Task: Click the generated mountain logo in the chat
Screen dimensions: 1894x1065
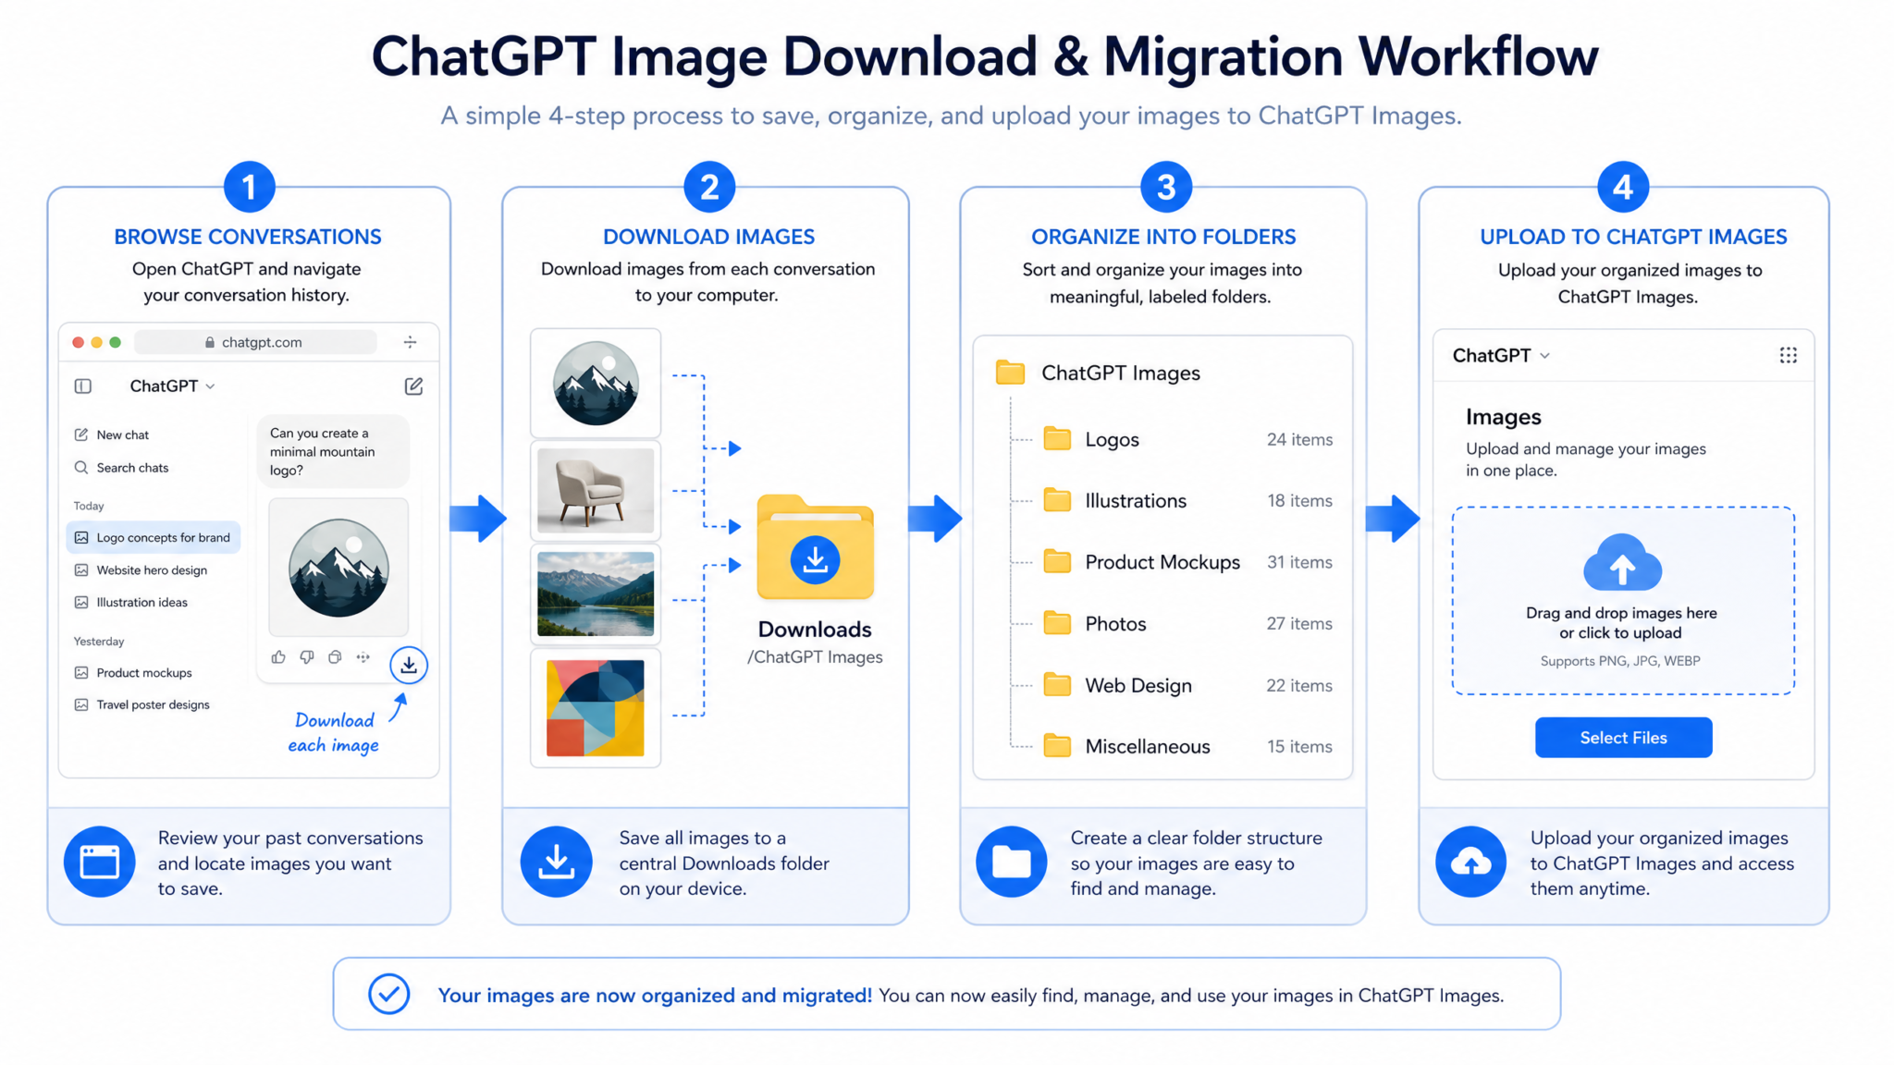Action: (x=338, y=568)
